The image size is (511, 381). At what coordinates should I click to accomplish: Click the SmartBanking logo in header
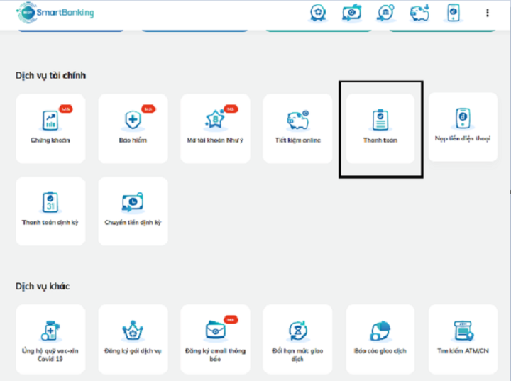(55, 13)
